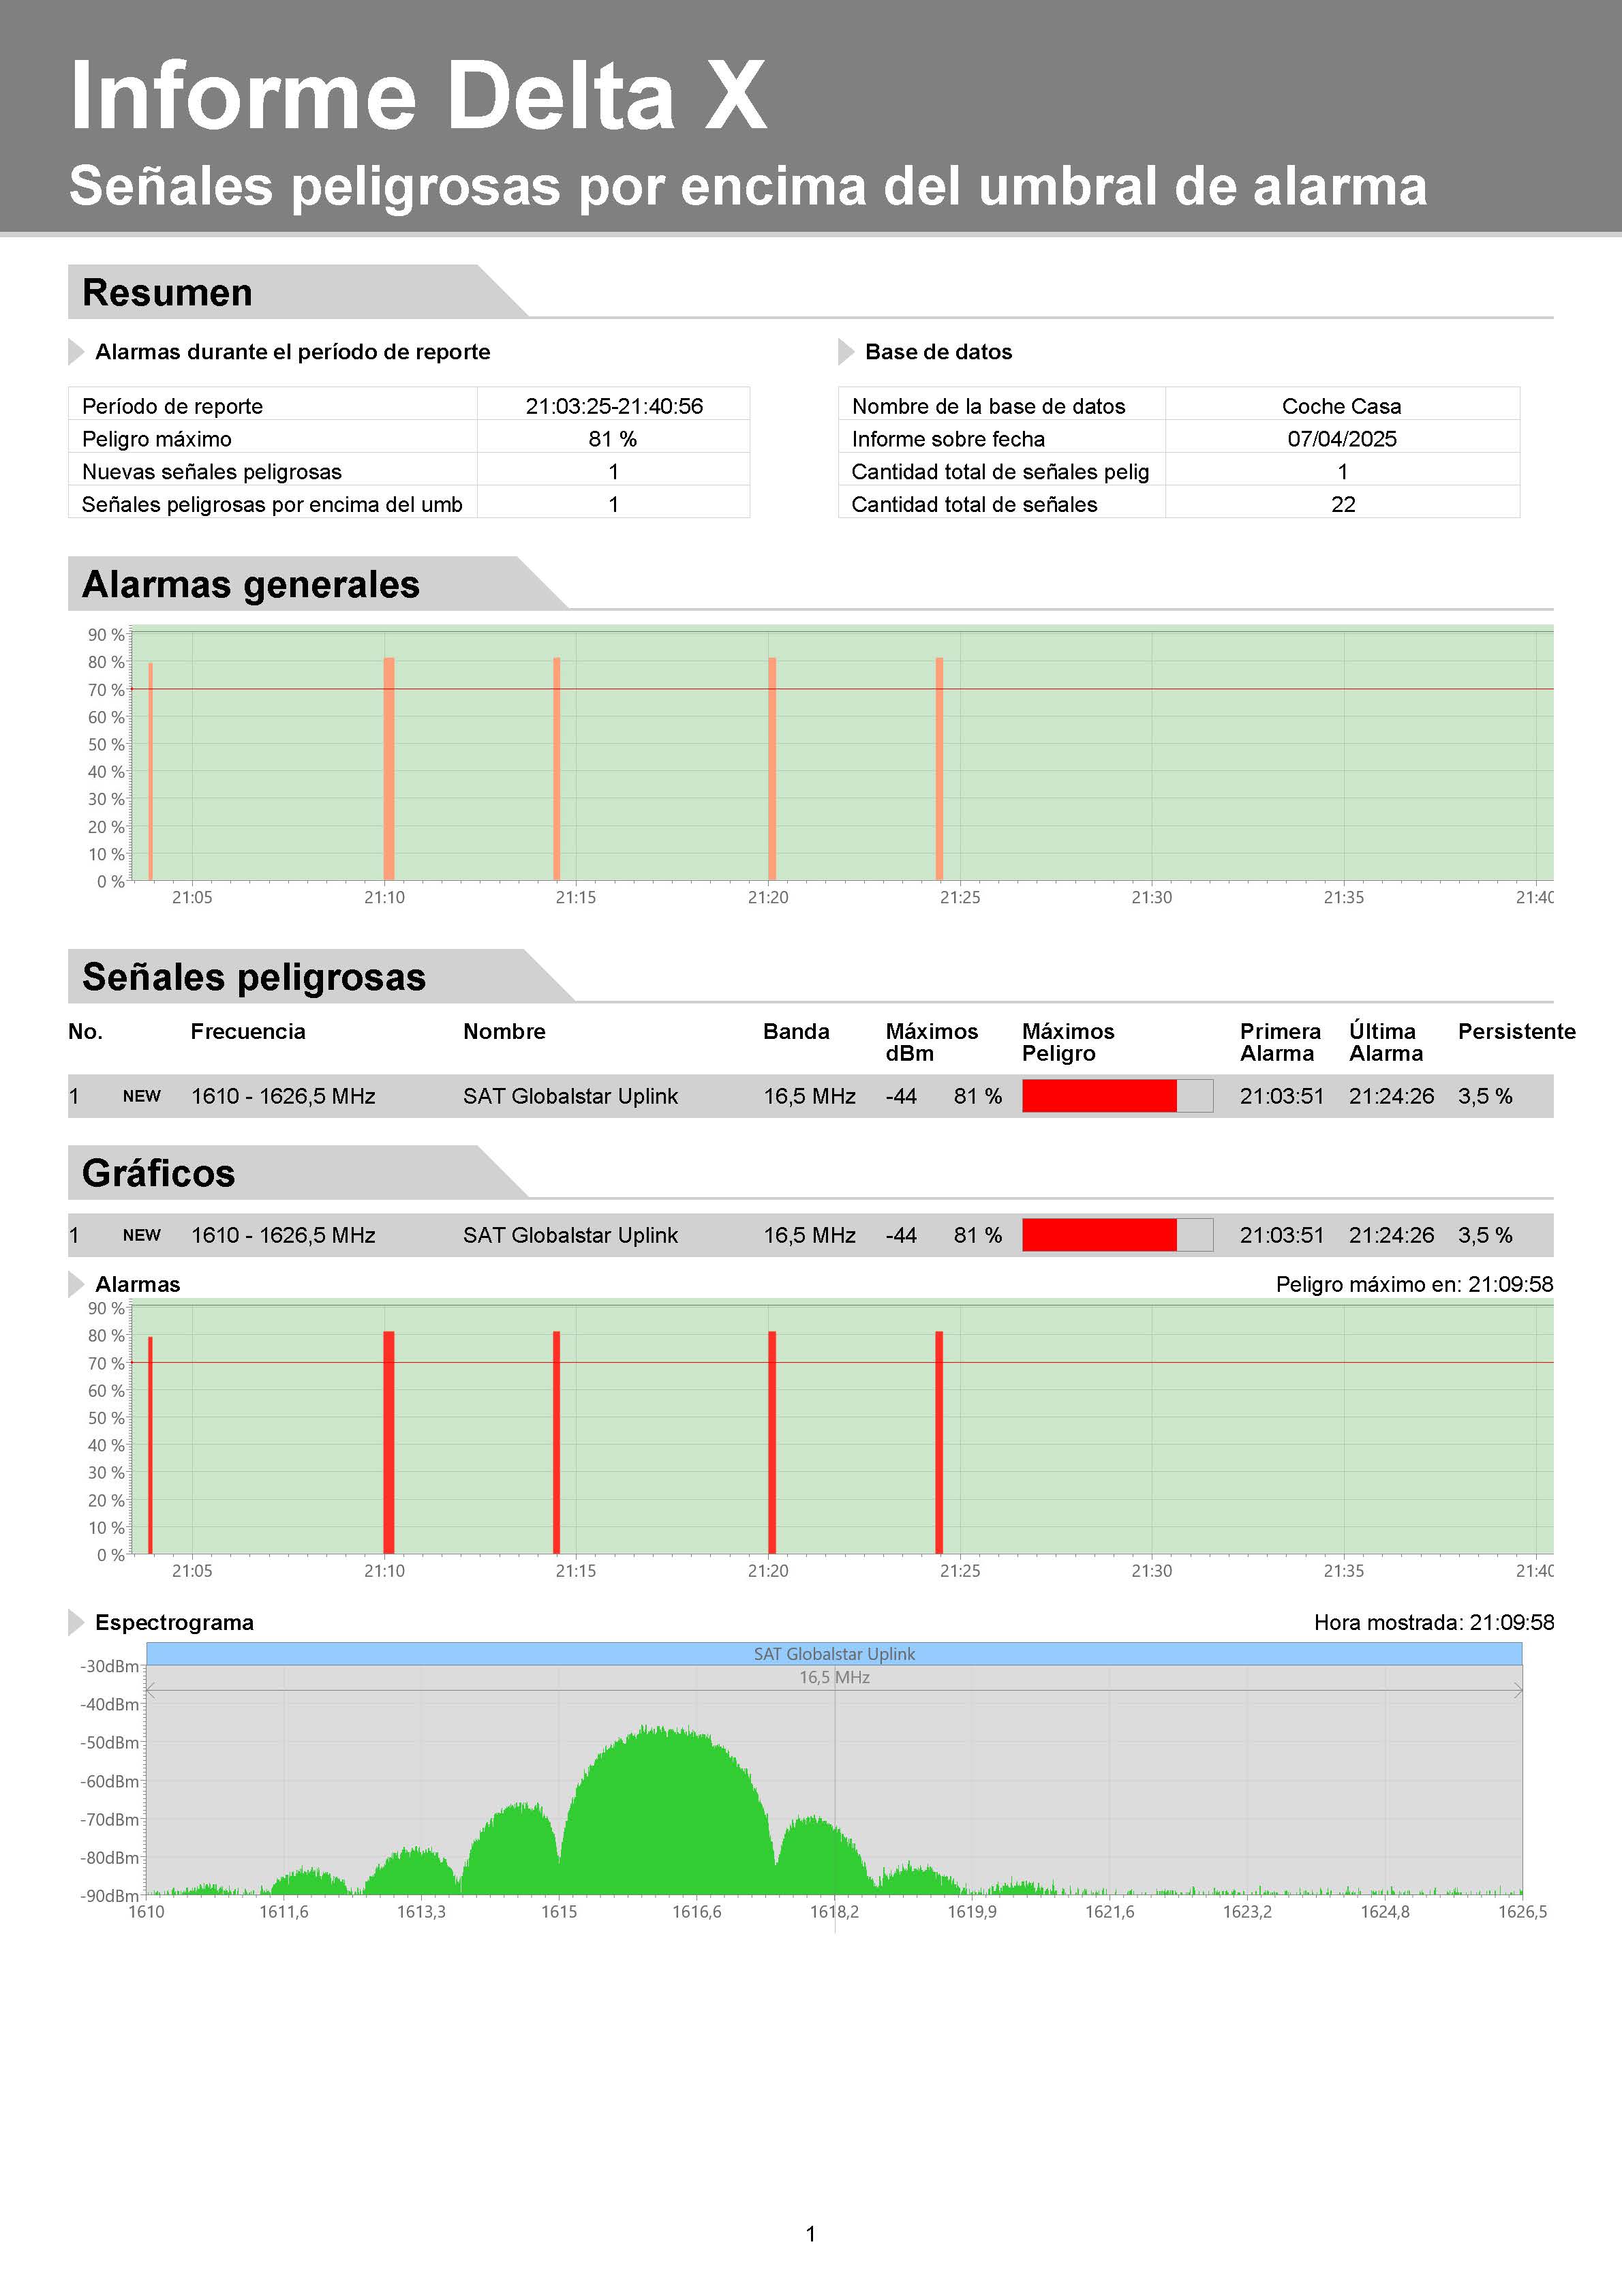
Task: Select the text 'Peligro máximo en: 21:09:58'
Action: pos(1414,1284)
